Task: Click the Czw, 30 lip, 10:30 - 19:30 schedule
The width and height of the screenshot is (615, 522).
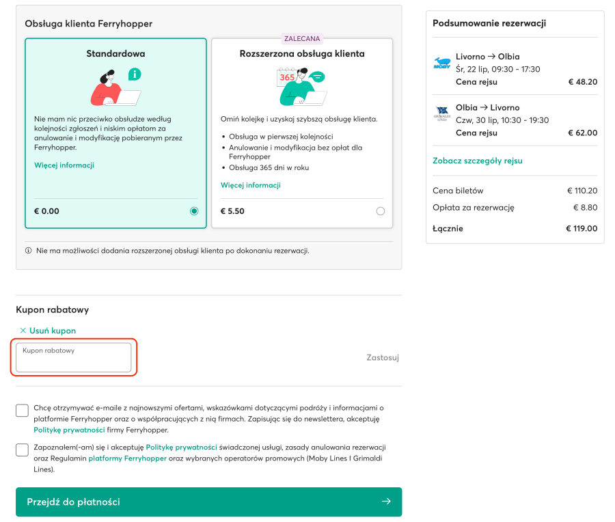Action: (502, 120)
